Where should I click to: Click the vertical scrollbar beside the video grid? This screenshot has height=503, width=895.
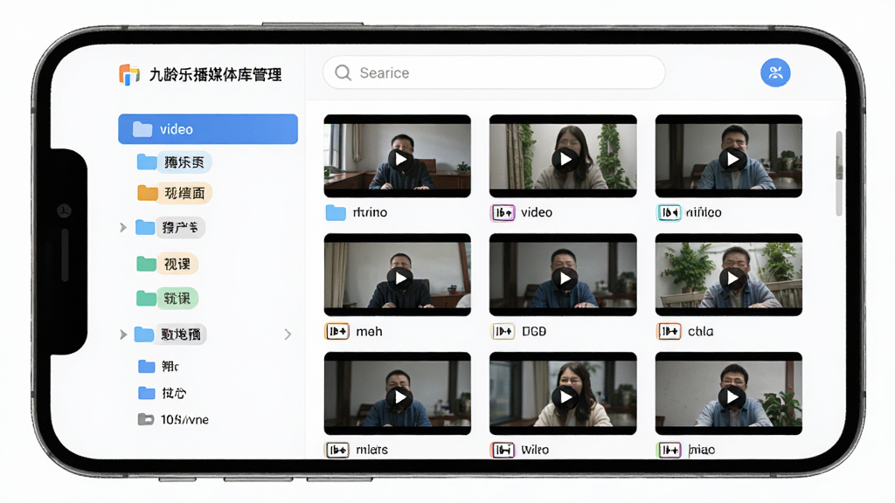pos(839,173)
